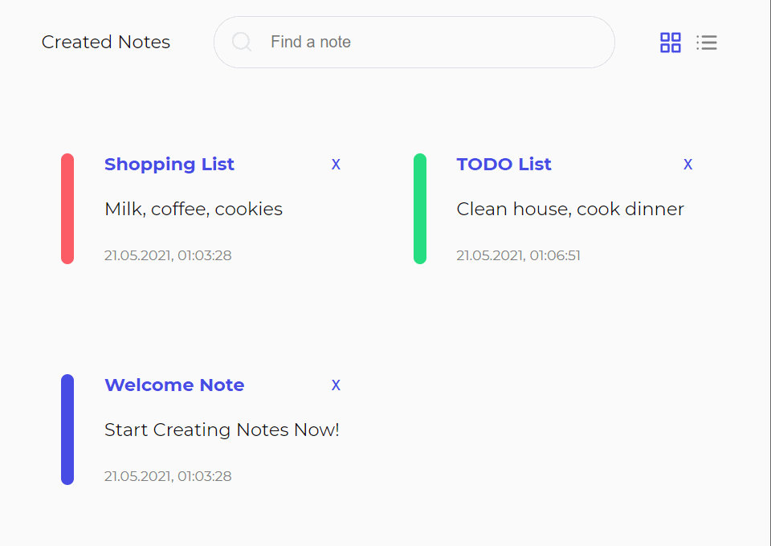The height and width of the screenshot is (546, 771).
Task: Click the timestamp on the Welcome Note
Action: (x=168, y=477)
